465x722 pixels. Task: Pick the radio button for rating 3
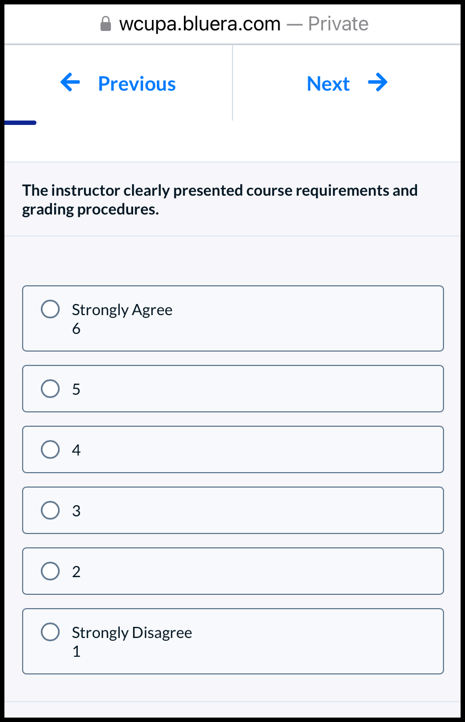[x=50, y=510]
